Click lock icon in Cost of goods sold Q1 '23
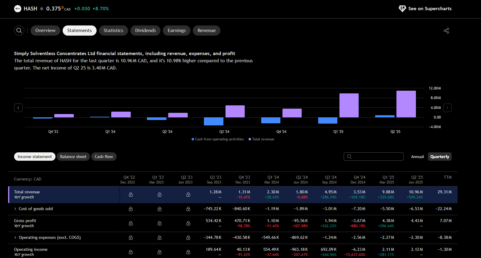The width and height of the screenshot is (481, 258). (x=160, y=209)
